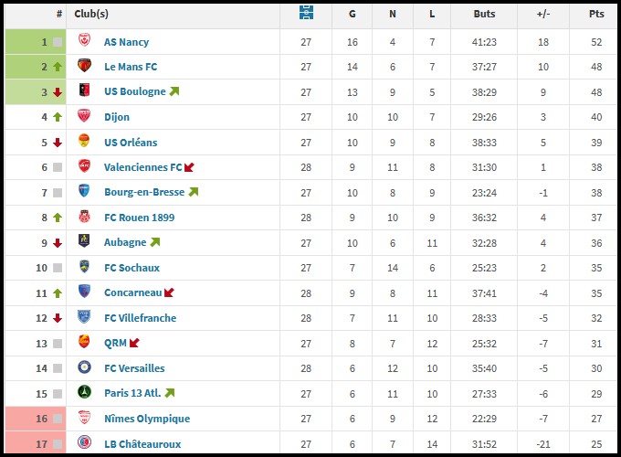Click the +/- goal difference header
This screenshot has height=457, width=621.
pos(543,14)
